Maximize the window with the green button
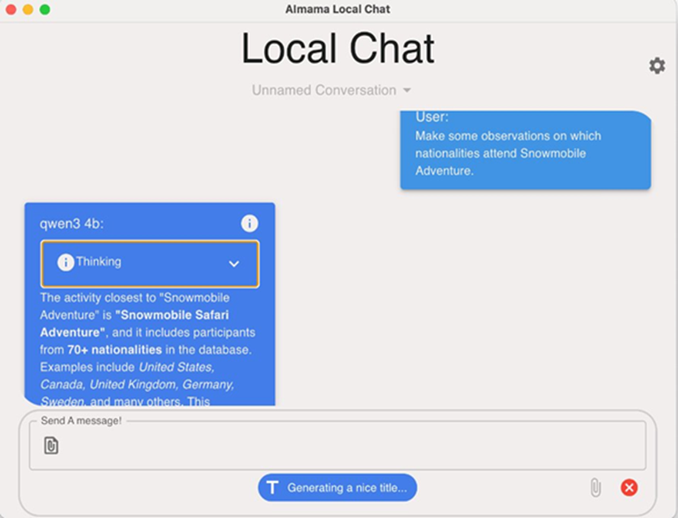 click(x=45, y=9)
